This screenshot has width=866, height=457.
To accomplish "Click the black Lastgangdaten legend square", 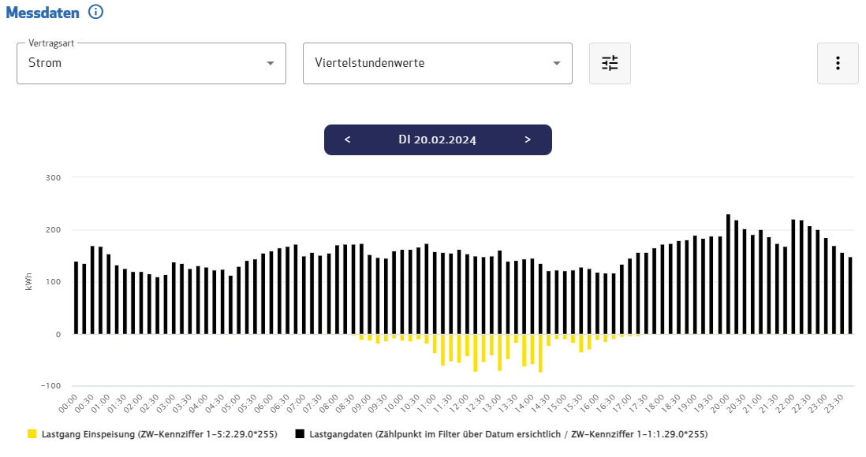I will point(300,433).
